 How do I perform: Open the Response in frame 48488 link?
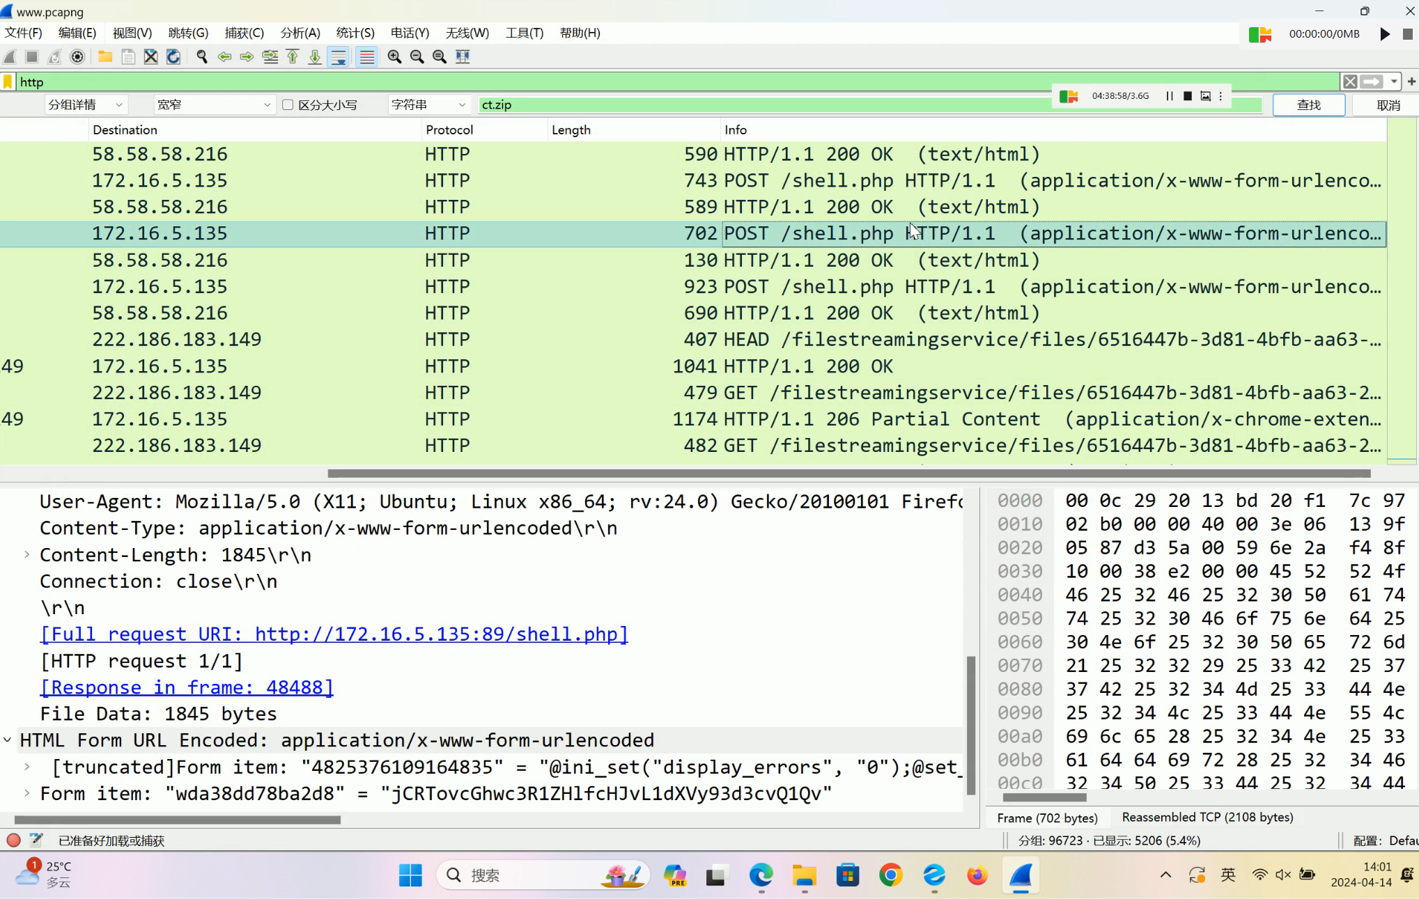pos(187,687)
